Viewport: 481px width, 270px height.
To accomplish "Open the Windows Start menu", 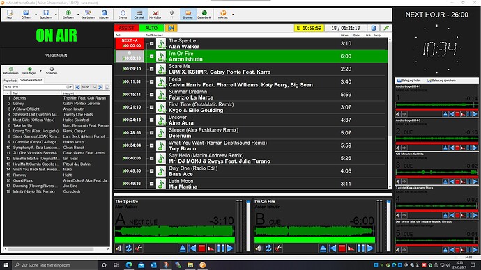I will pos(6,265).
